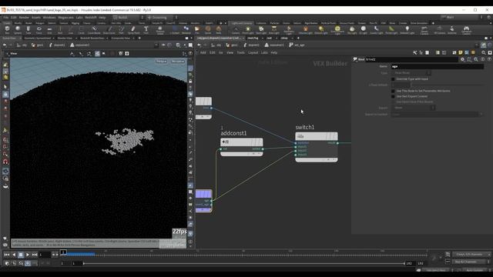Open the Export dropdown in parameter pane
Viewport: 493px width, 277px height.
pos(414,108)
